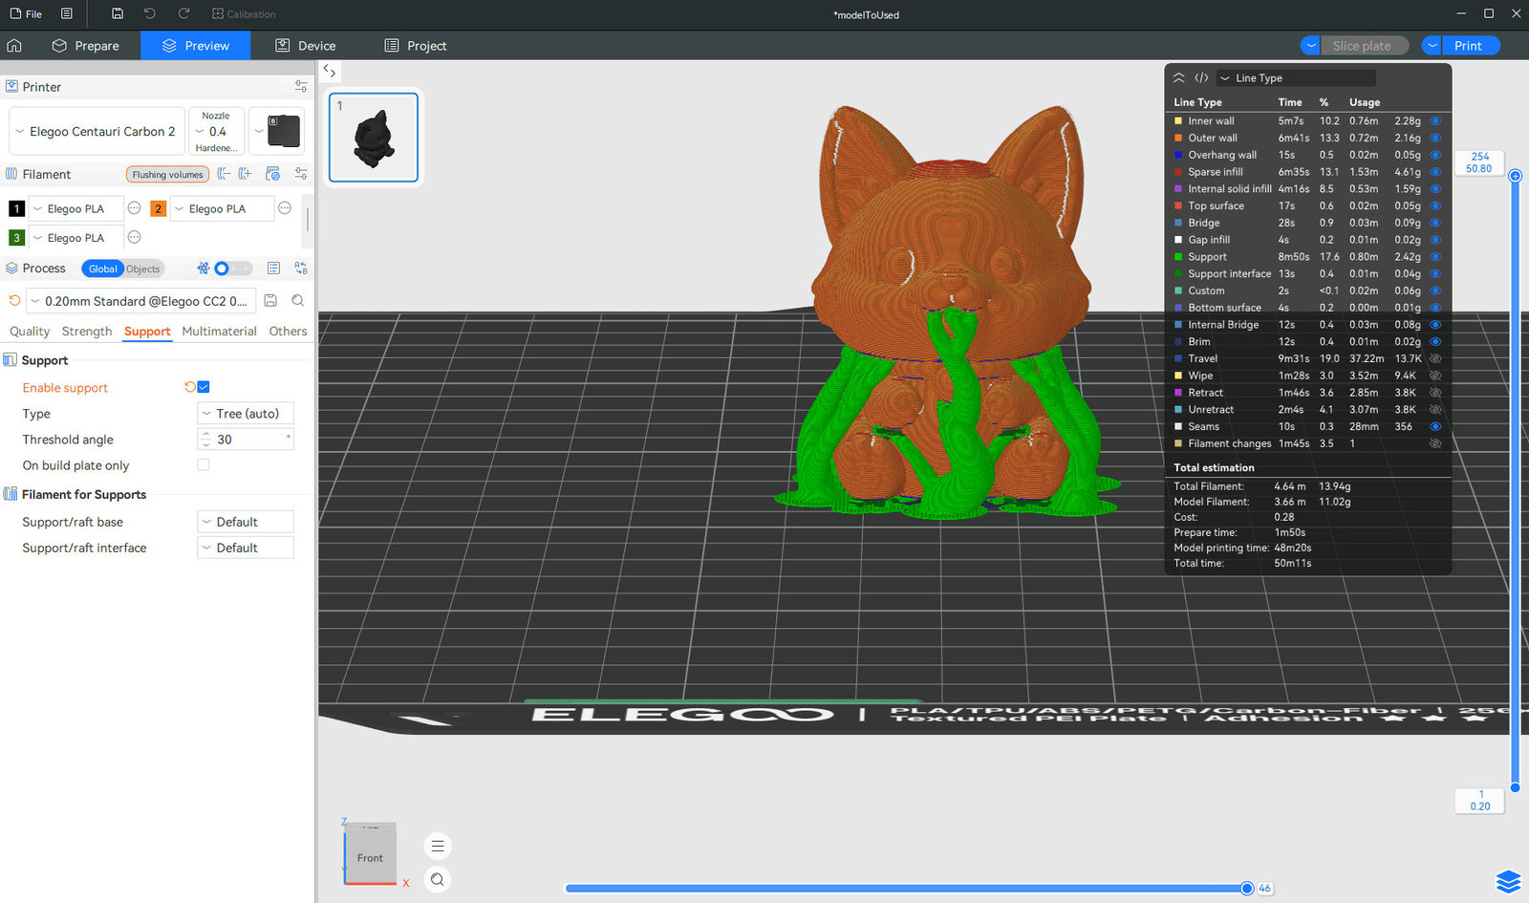Click the compare presets icon in Process row
The width and height of the screenshot is (1529, 903).
[x=301, y=269]
